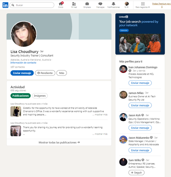
Task: Open Jamon Miles profile name
Action: coord(136,93)
